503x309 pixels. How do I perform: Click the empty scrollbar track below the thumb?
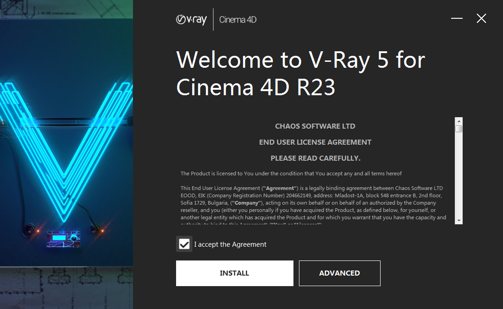click(459, 183)
